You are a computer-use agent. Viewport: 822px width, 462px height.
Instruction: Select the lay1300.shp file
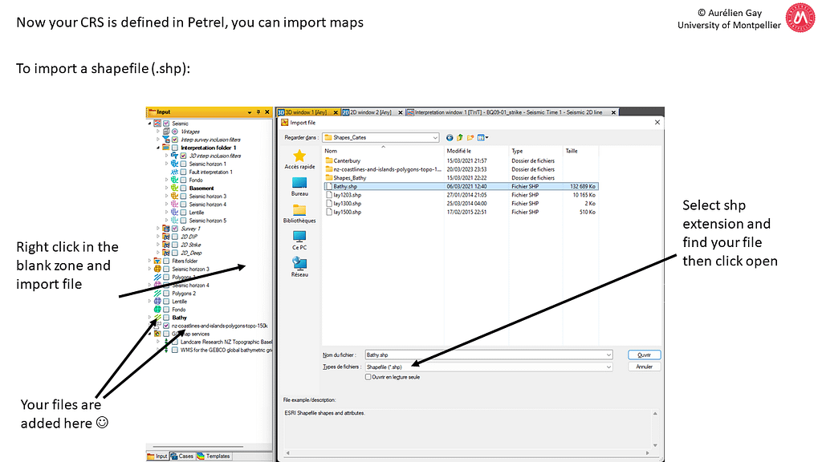click(347, 204)
